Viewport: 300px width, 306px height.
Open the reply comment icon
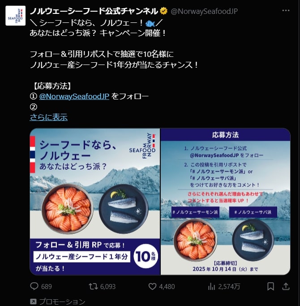click(34, 286)
